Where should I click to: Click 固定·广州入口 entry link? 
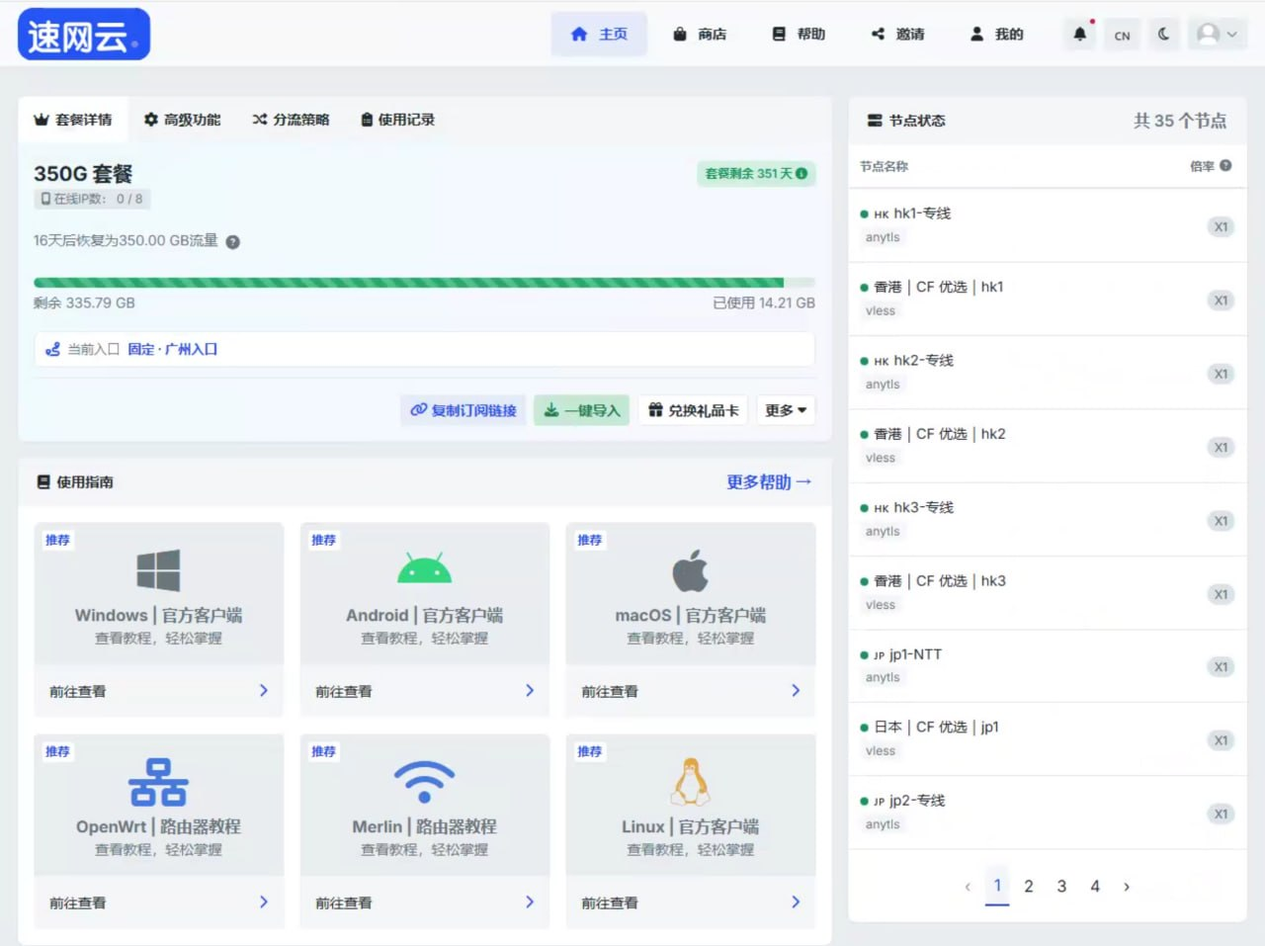click(173, 350)
